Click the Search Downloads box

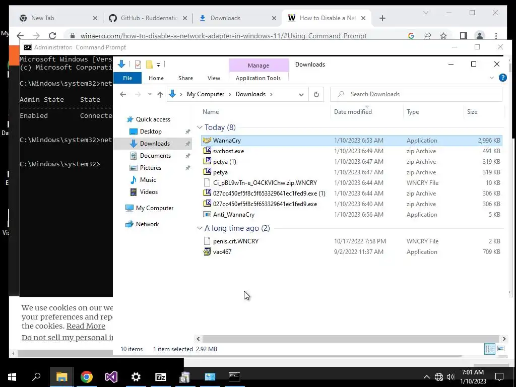coord(416,94)
